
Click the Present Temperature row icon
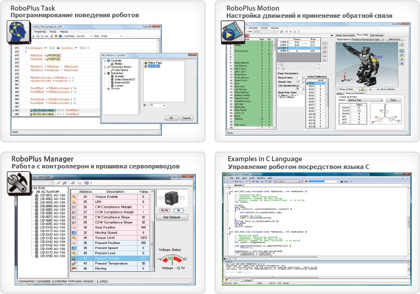point(74,263)
